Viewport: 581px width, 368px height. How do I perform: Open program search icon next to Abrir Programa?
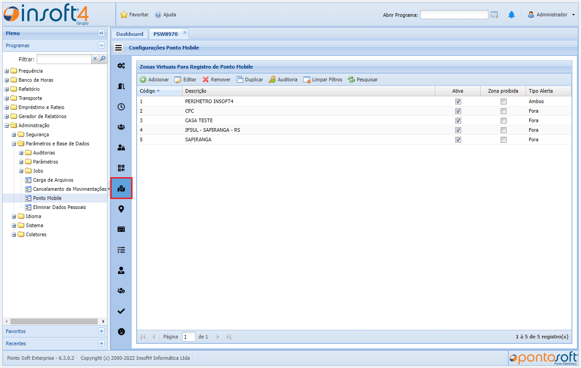pos(494,15)
